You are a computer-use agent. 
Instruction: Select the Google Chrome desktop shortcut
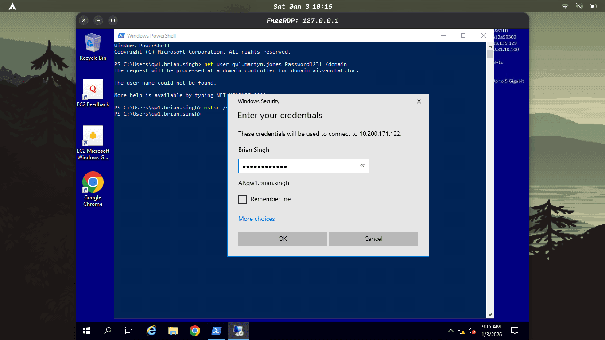pos(93,189)
